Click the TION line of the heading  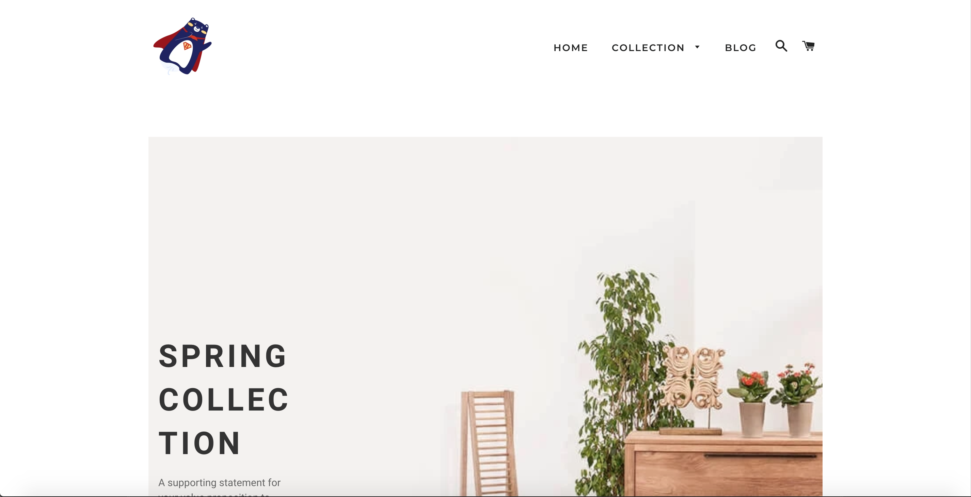pyautogui.click(x=200, y=443)
